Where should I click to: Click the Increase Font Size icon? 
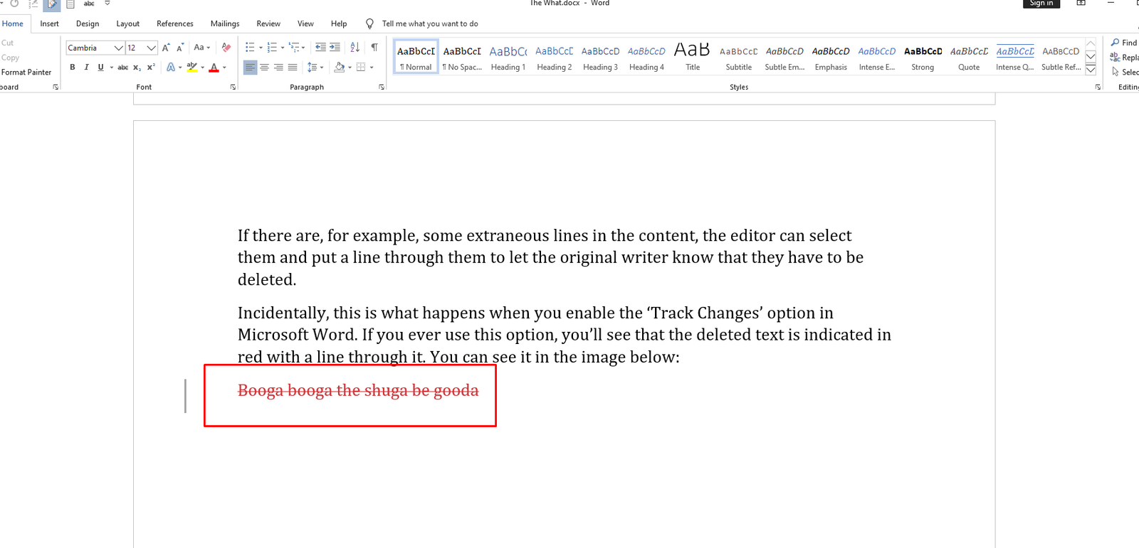(x=166, y=48)
